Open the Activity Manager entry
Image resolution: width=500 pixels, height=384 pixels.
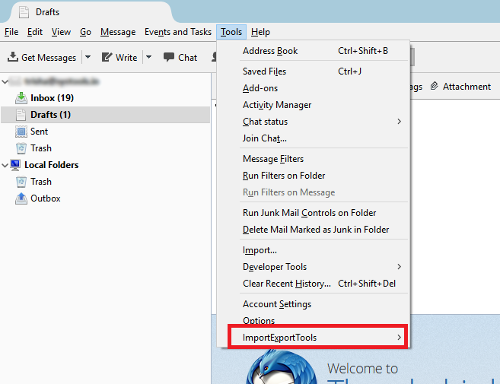click(313, 105)
